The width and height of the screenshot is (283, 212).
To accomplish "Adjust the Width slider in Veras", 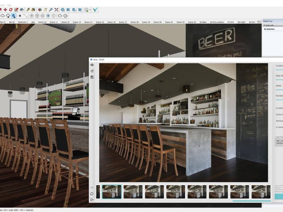I will tap(279, 90).
